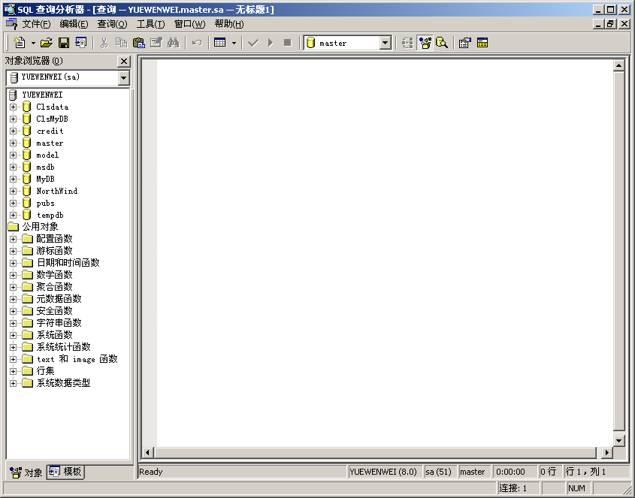This screenshot has width=635, height=498.
Task: Click the Parse Query checkmark icon
Action: coord(253,43)
